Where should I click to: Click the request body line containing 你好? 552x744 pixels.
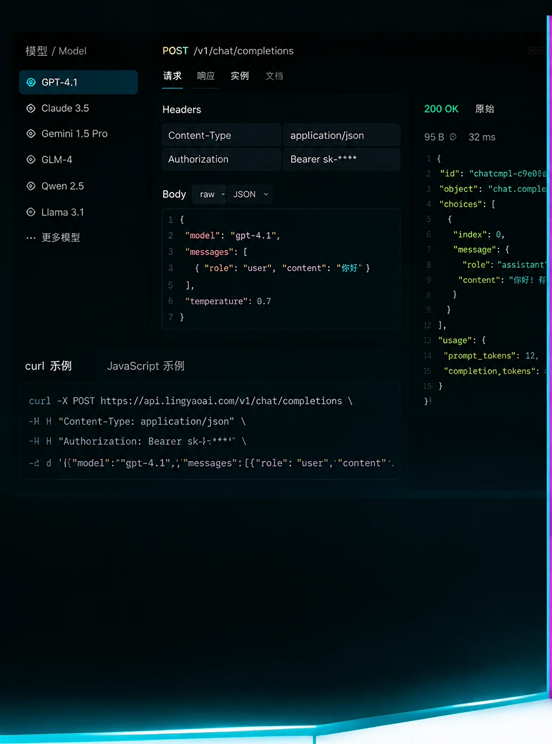tap(282, 268)
